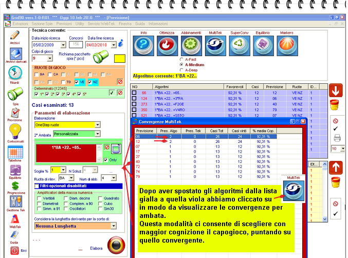Click the red up arrow button
The height and width of the screenshot is (258, 348).
tap(336, 168)
